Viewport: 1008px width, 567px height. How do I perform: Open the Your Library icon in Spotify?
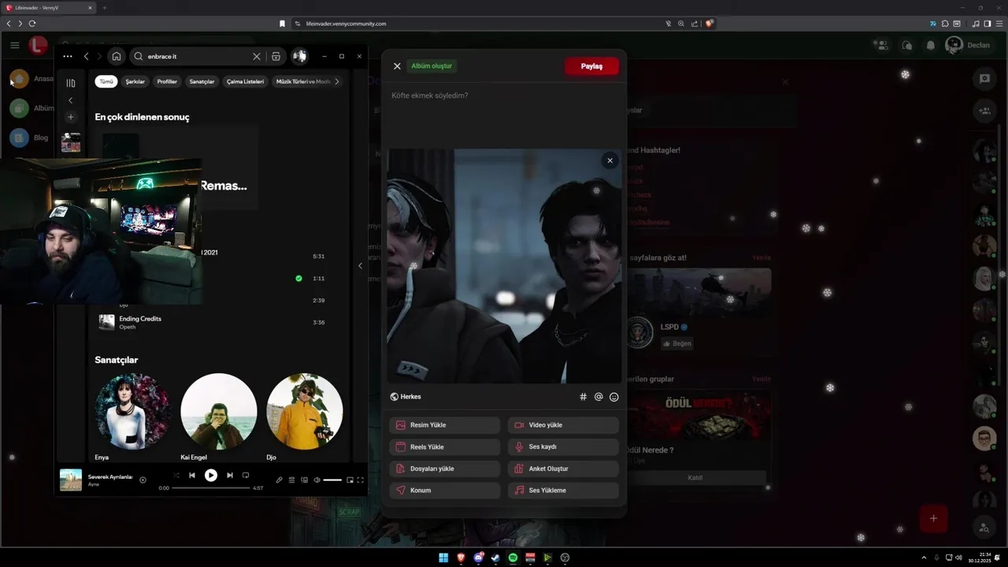click(x=70, y=83)
